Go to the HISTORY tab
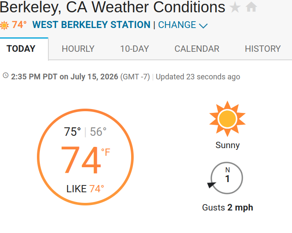Viewport: 292px width, 233px height. coord(263,49)
